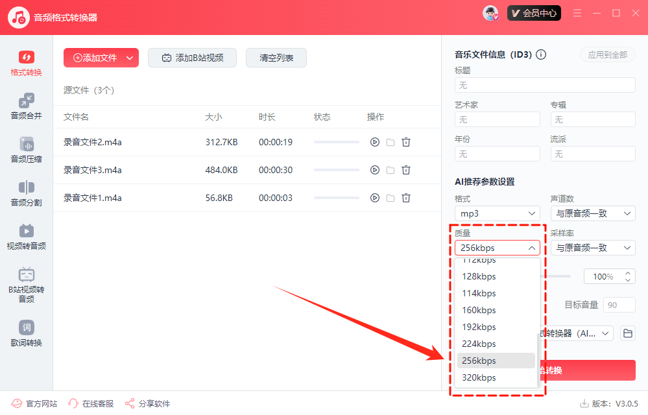Switch to 音频压缩 in the sidebar

(26, 150)
